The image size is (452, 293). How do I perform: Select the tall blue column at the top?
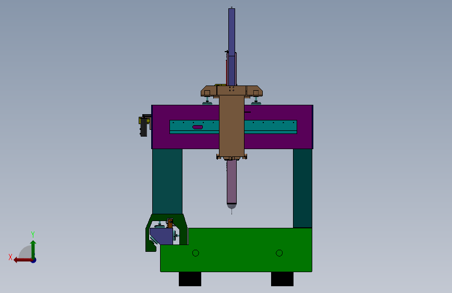[232, 47]
